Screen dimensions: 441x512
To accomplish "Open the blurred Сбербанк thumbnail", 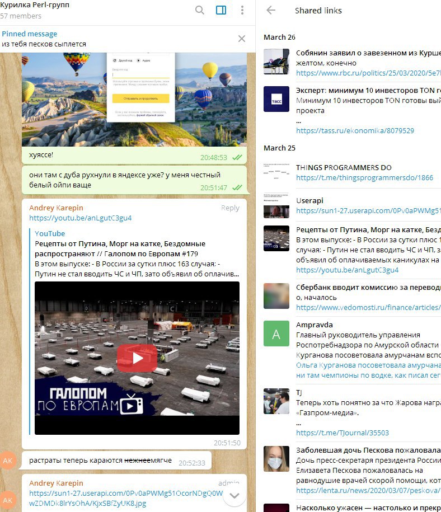I will pos(276,296).
